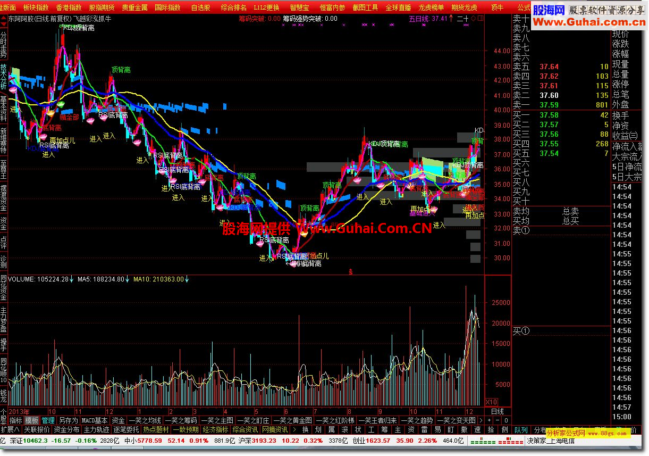Click the 易 shortcut button
Image resolution: width=649 pixels, height=456 pixels.
437,429
